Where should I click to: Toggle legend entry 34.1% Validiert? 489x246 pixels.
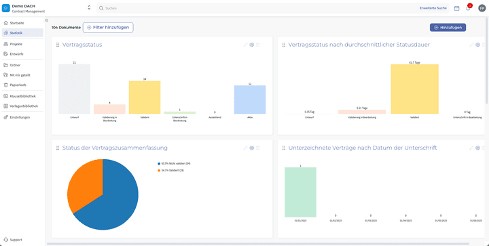(170, 170)
